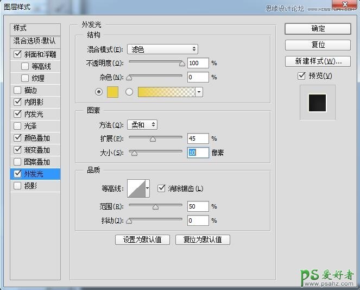Click the 确定 OK button
The width and height of the screenshot is (360, 290).
click(x=318, y=28)
